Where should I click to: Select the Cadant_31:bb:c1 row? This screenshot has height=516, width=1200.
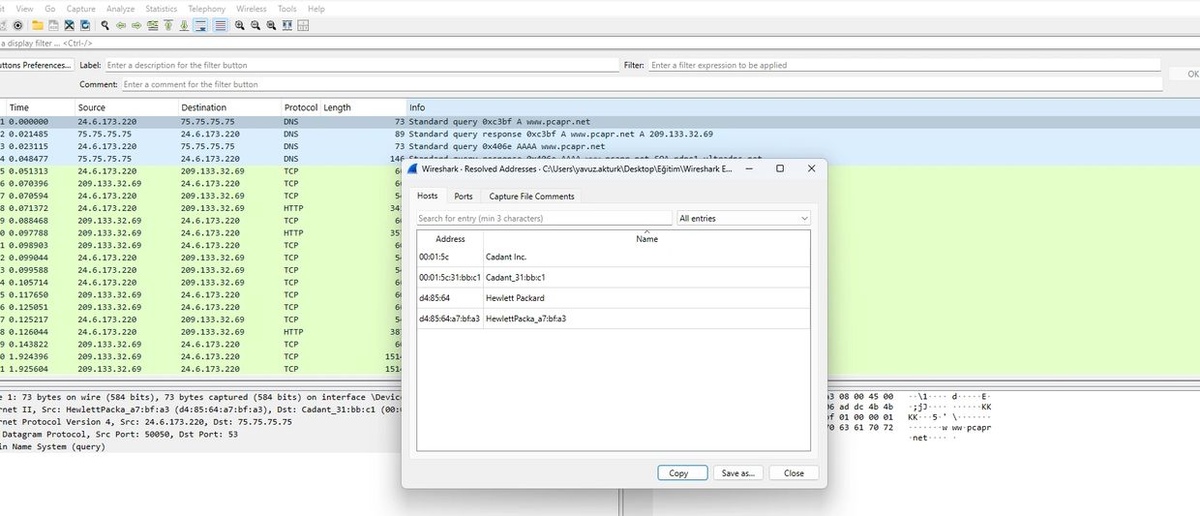click(614, 277)
